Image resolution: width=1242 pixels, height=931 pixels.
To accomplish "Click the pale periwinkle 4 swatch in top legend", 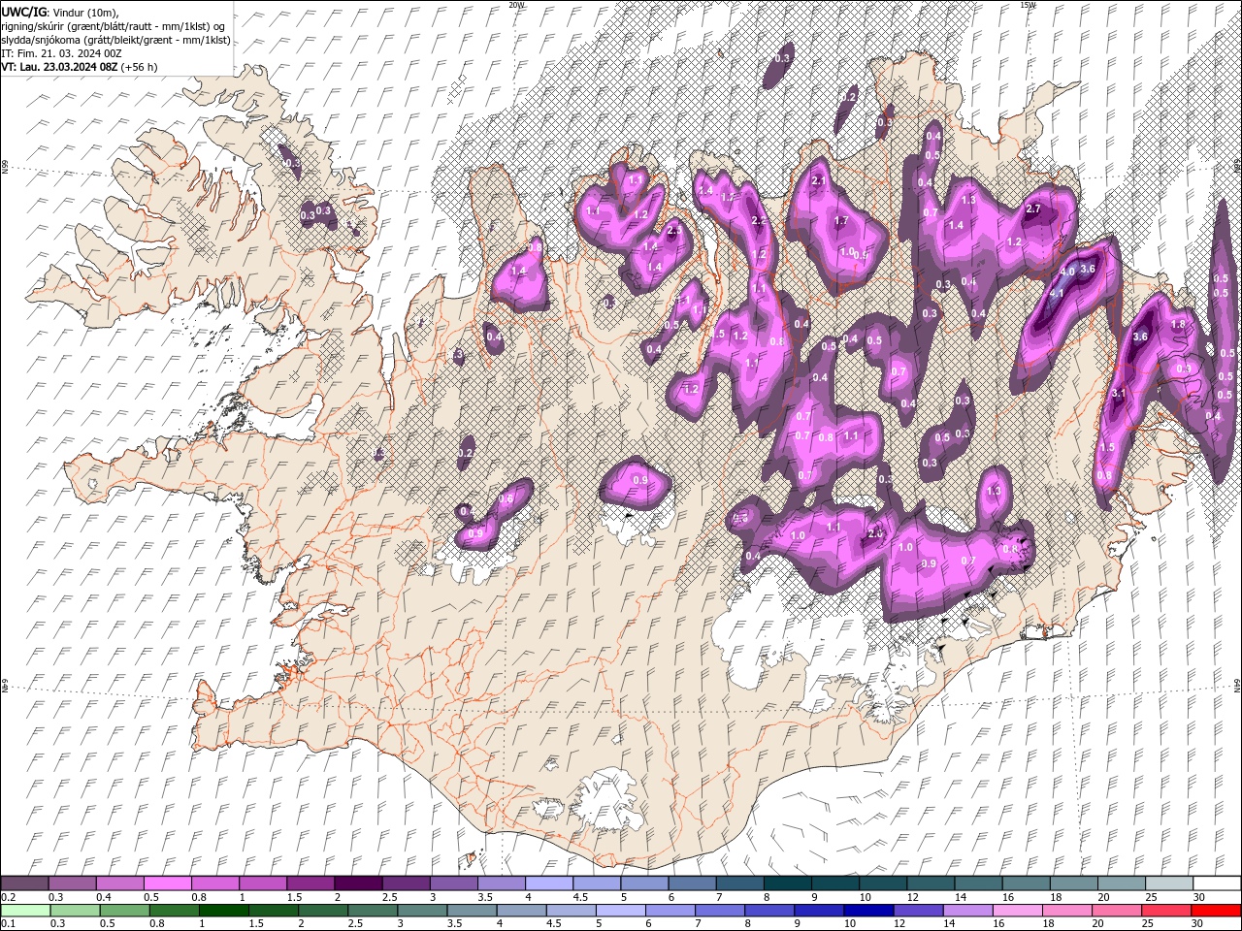I will coord(548,883).
